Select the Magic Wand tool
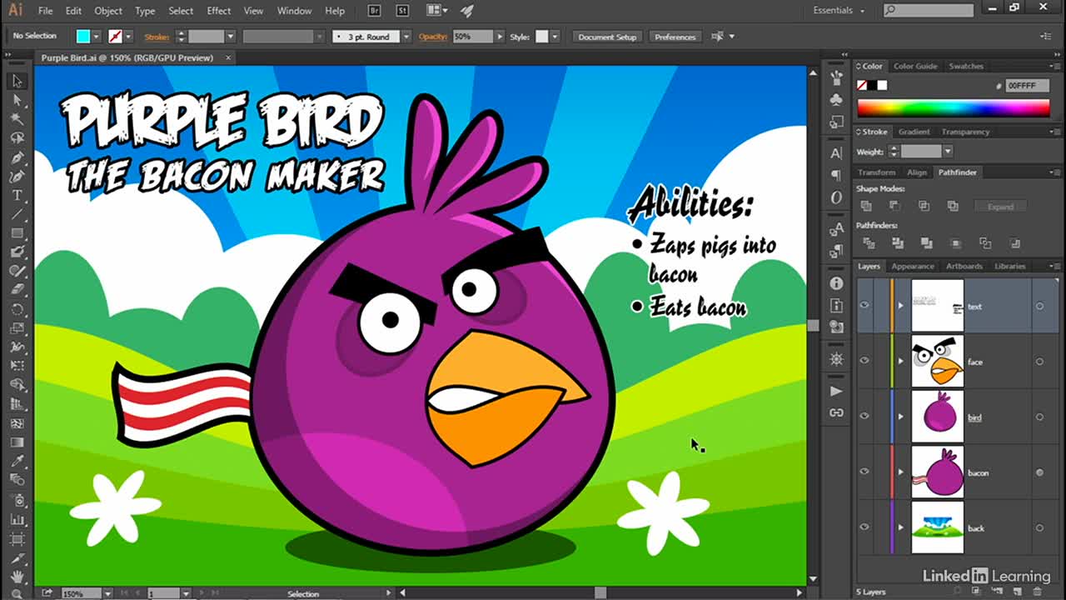Screen dimensions: 1066x600 tap(17, 119)
